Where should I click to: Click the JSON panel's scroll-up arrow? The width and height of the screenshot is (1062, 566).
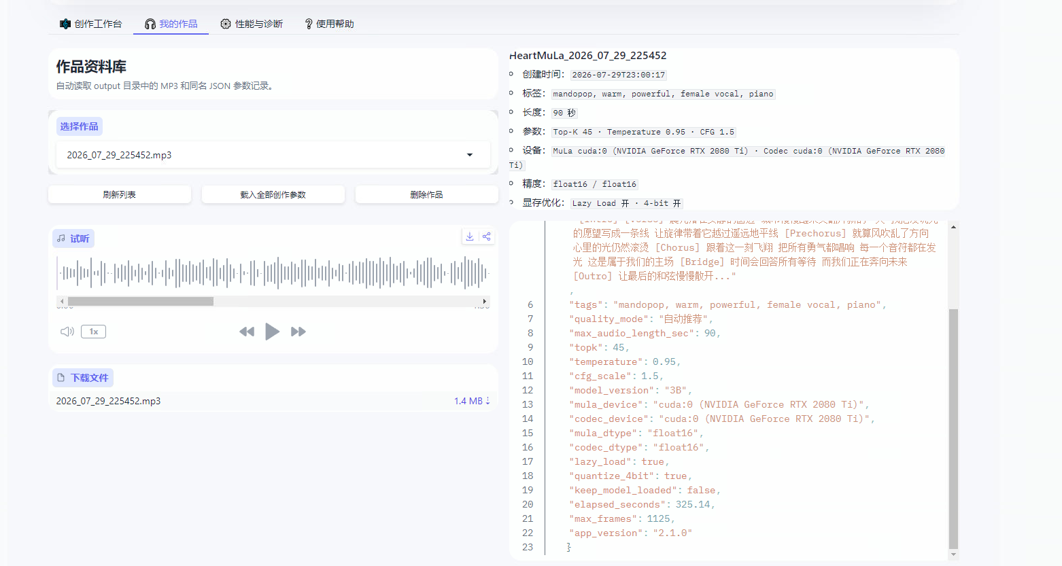point(953,227)
